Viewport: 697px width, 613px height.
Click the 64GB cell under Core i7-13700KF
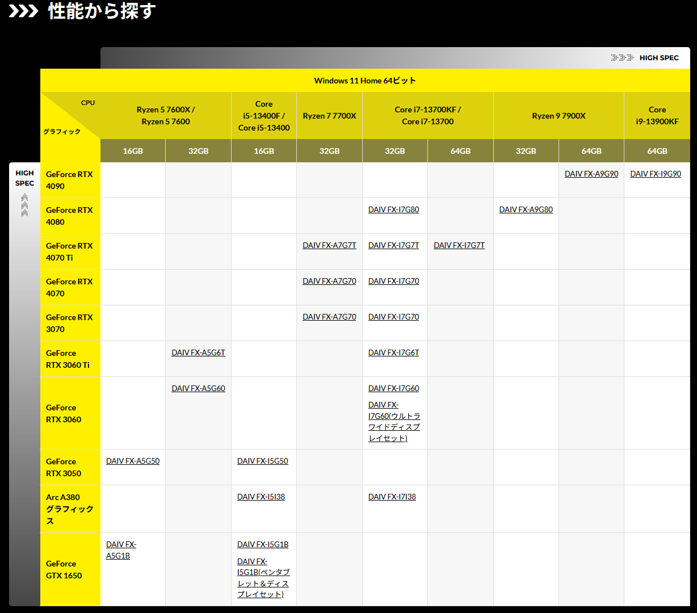[x=460, y=151]
